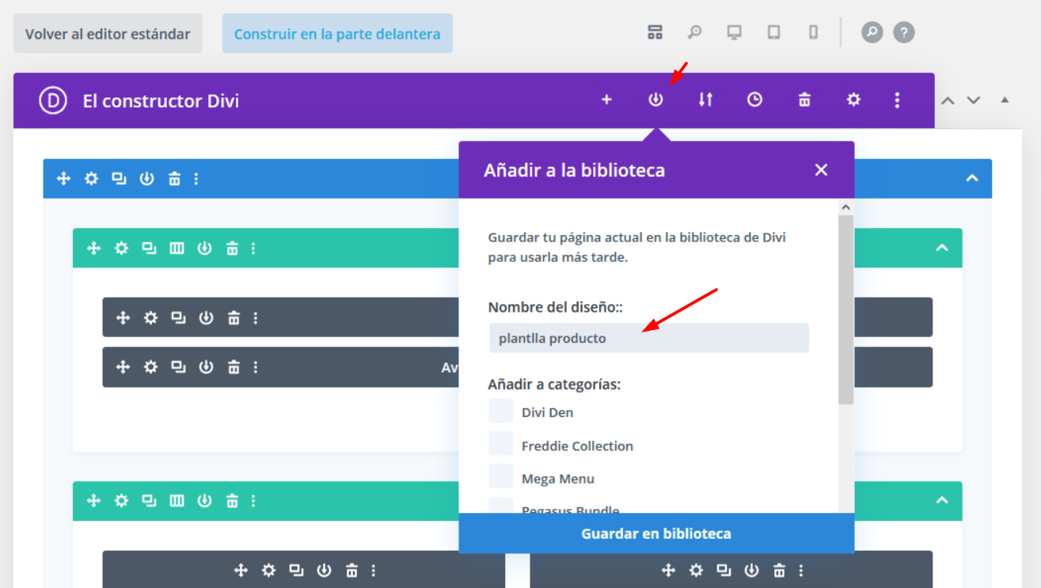Click the Nombre del diseño input field
Screen dimensions: 1041x588
(x=649, y=338)
